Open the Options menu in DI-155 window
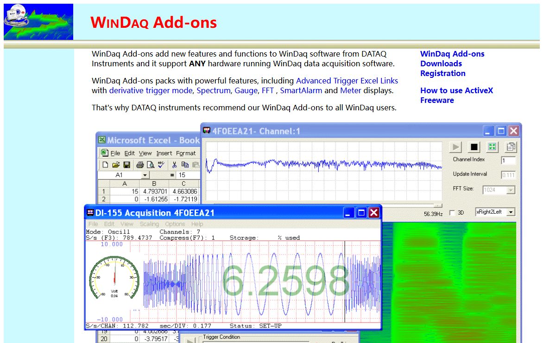556x343 pixels. click(x=175, y=224)
